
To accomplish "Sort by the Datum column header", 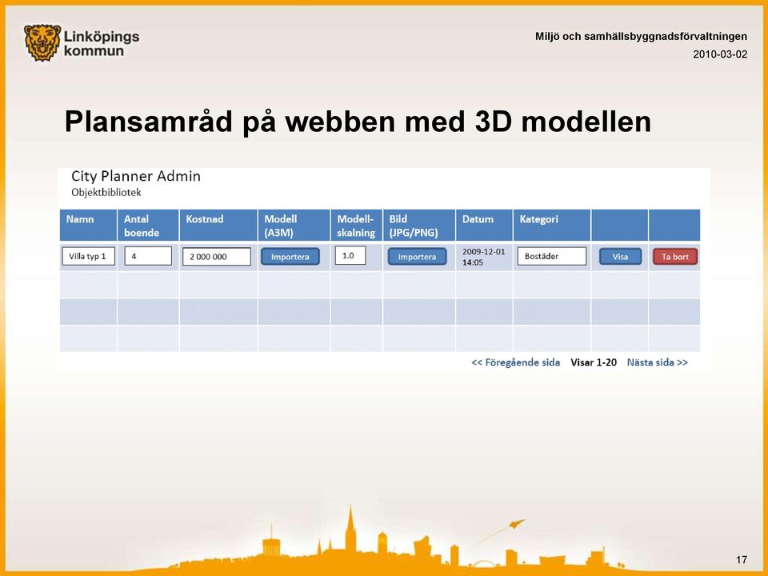I will click(485, 226).
